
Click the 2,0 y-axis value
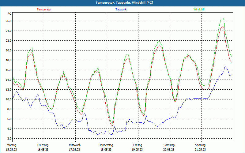(x=9, y=139)
